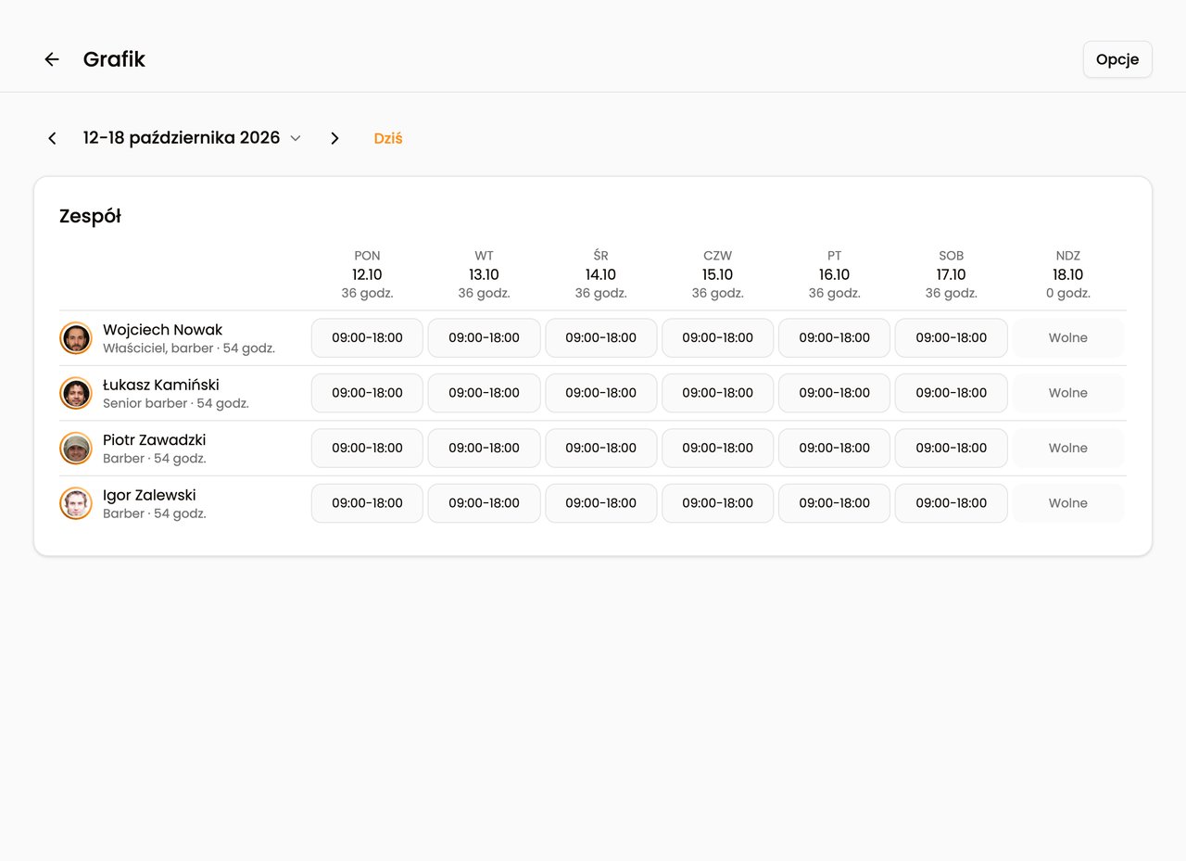Viewport: 1186px width, 861px height.
Task: Advance to next week with the right chevron
Action: pyautogui.click(x=334, y=138)
